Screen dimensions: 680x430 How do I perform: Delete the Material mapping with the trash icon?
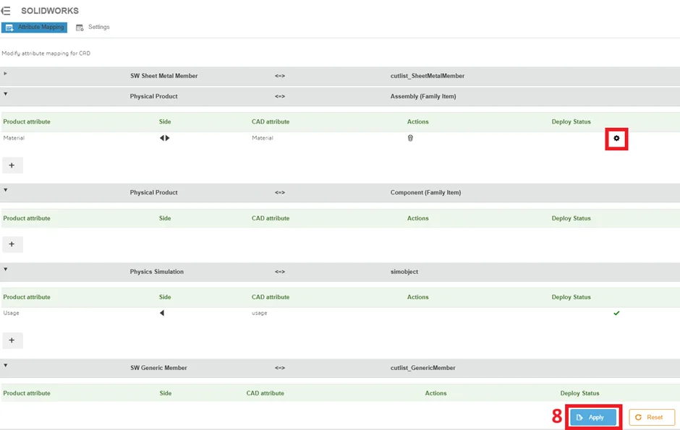(410, 138)
